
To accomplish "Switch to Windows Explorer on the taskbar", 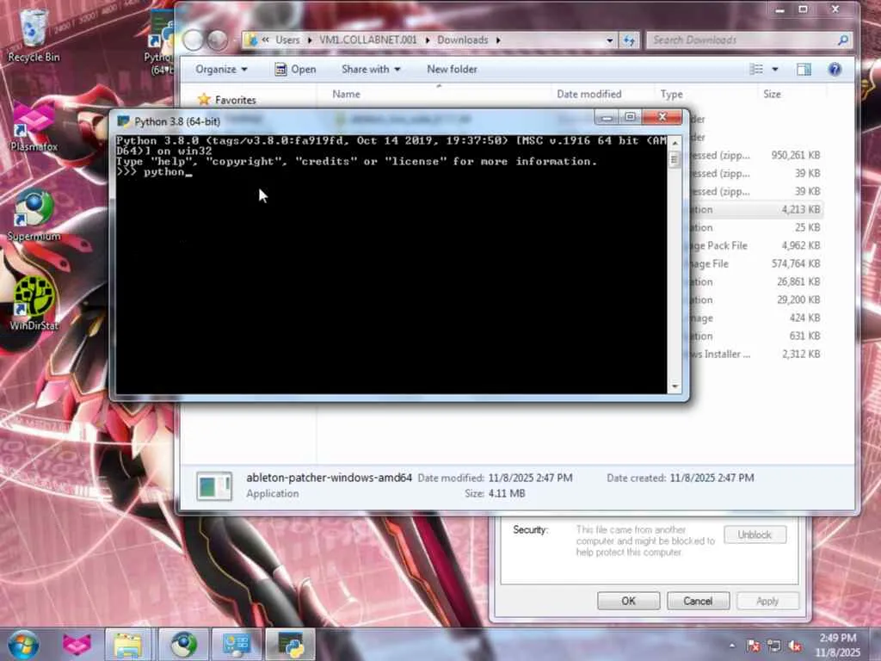I will (127, 645).
